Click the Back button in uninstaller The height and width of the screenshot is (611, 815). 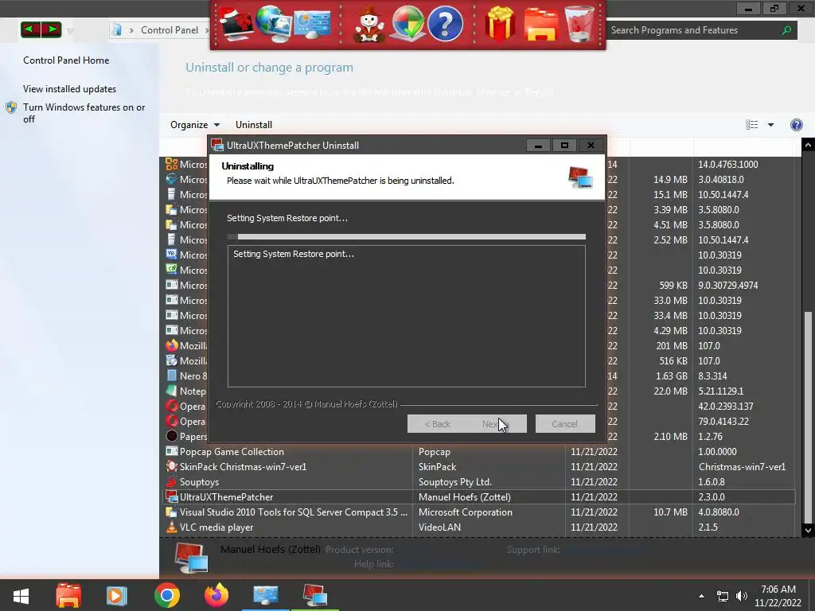[x=437, y=423]
